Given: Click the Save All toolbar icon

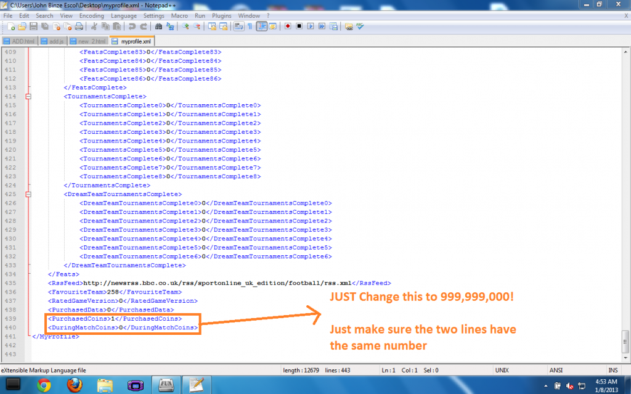Looking at the screenshot, I should click(x=44, y=27).
